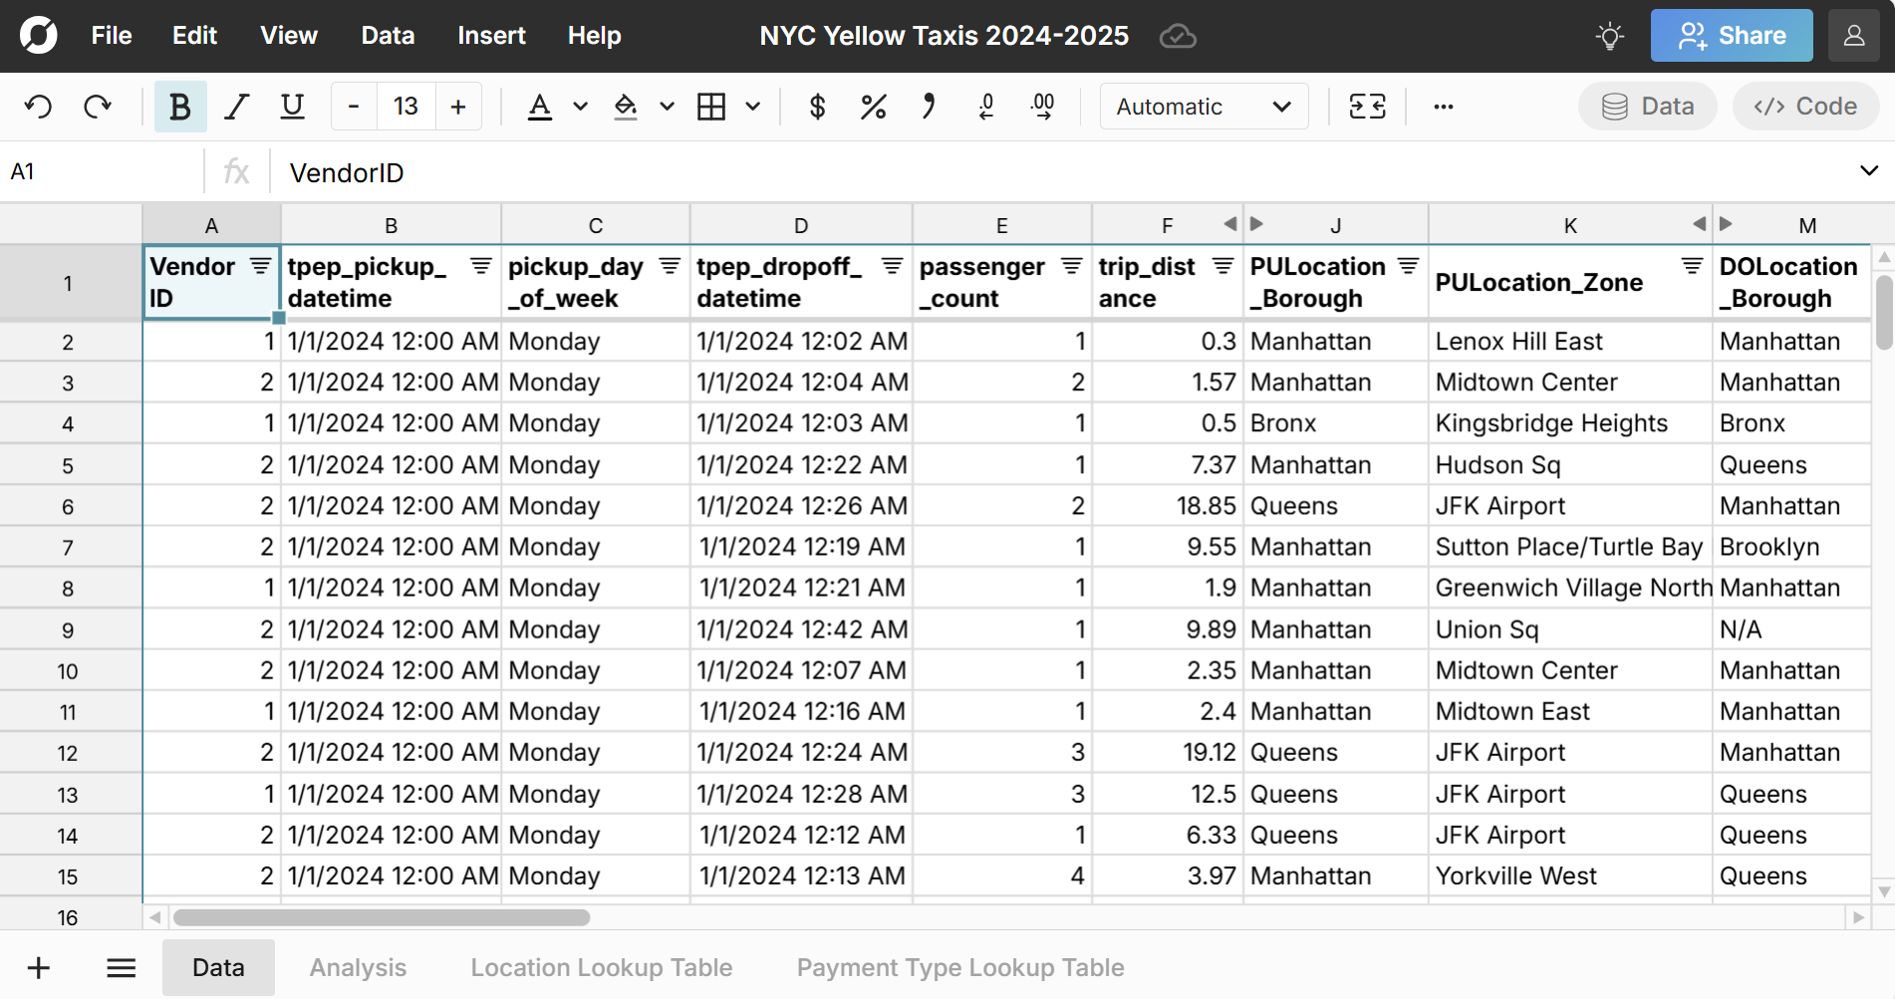The height and width of the screenshot is (999, 1895).
Task: Click the Share button
Action: click(x=1731, y=36)
